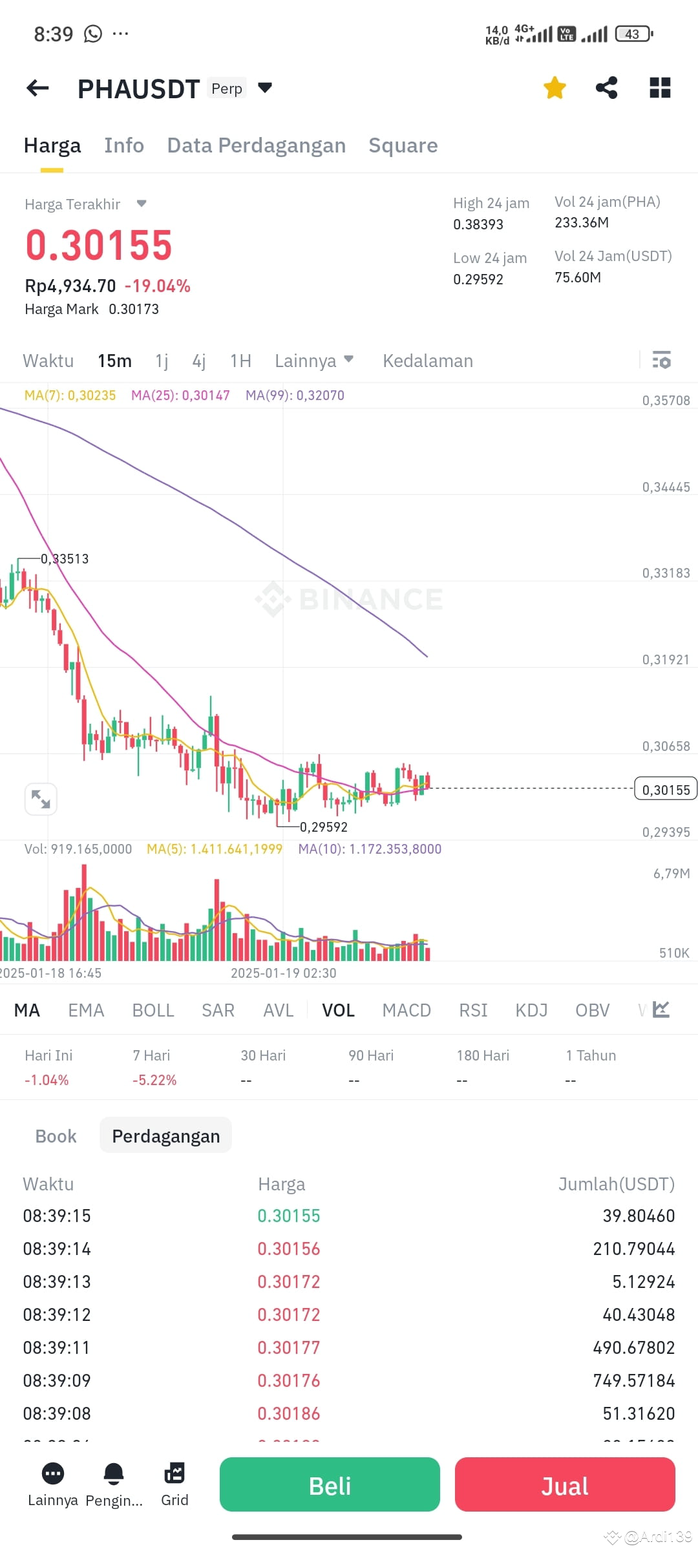Share the PHAUSDT chart
The height and width of the screenshot is (1551, 698).
coord(606,88)
